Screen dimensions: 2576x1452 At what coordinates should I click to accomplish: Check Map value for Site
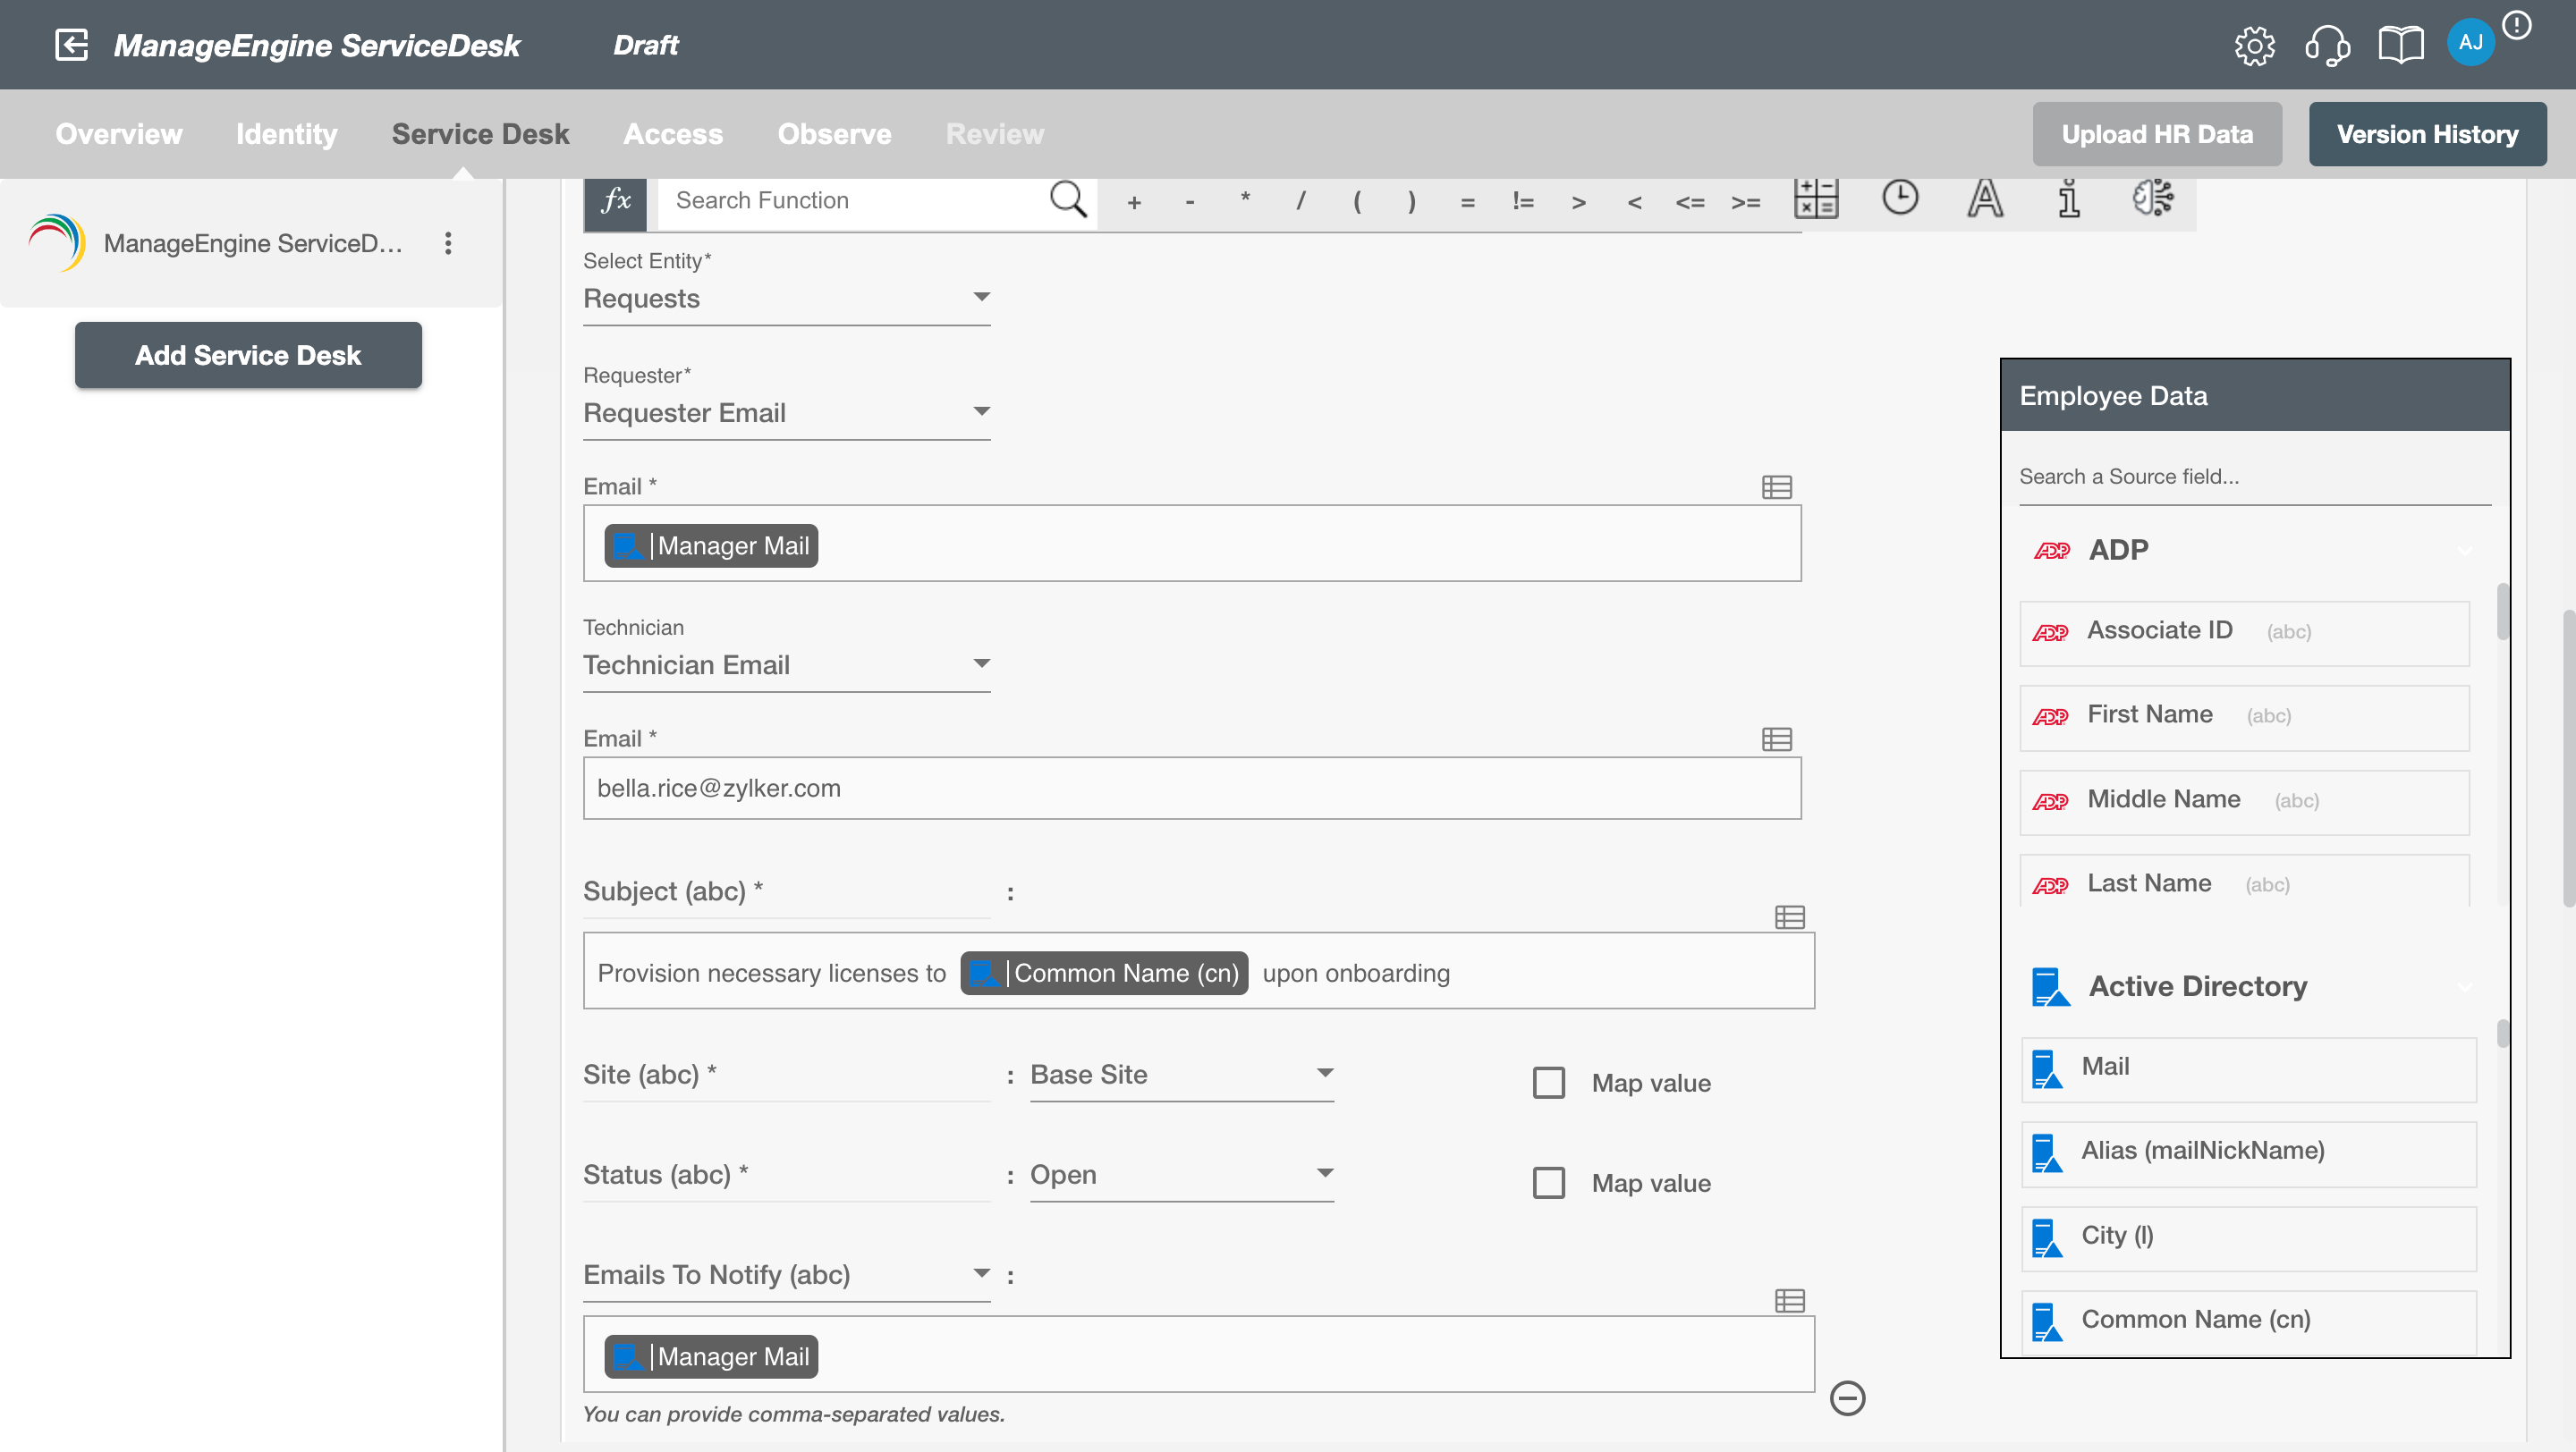pos(1548,1082)
